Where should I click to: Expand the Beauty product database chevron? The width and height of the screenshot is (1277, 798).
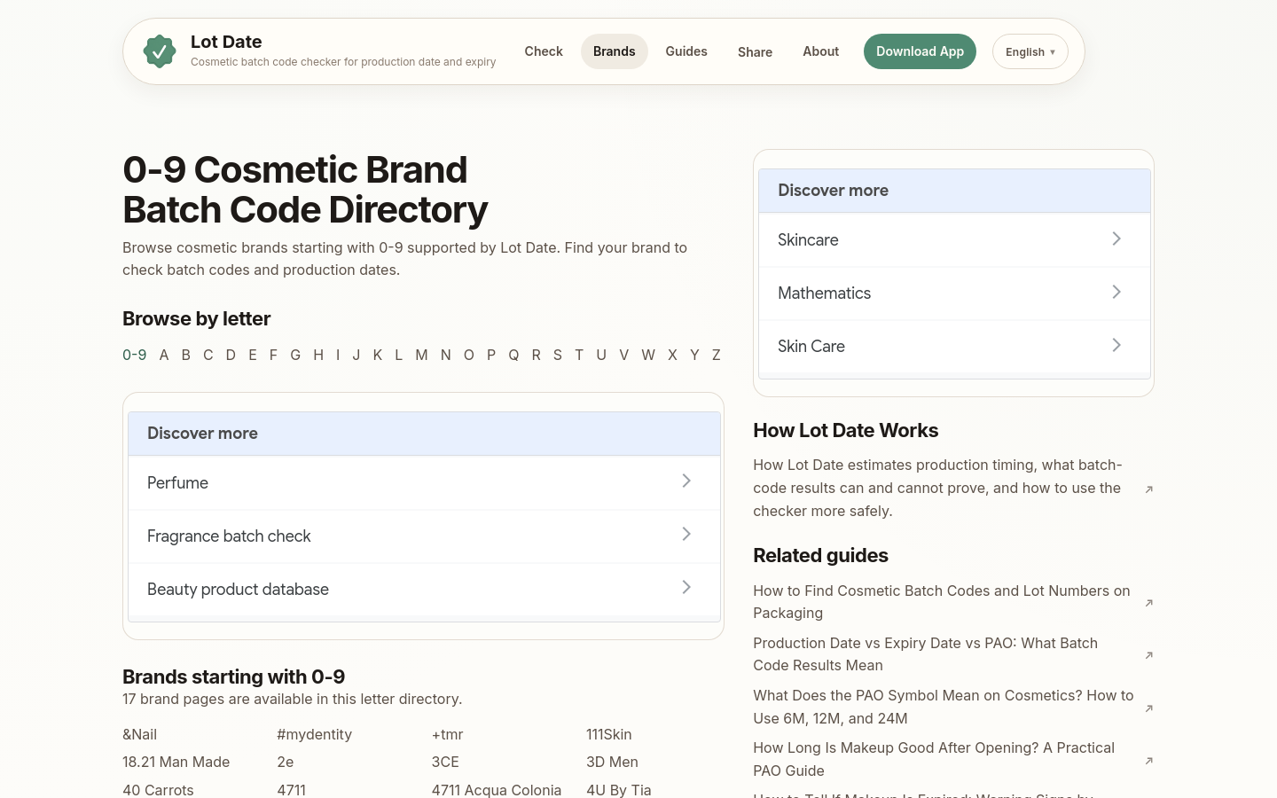click(686, 588)
